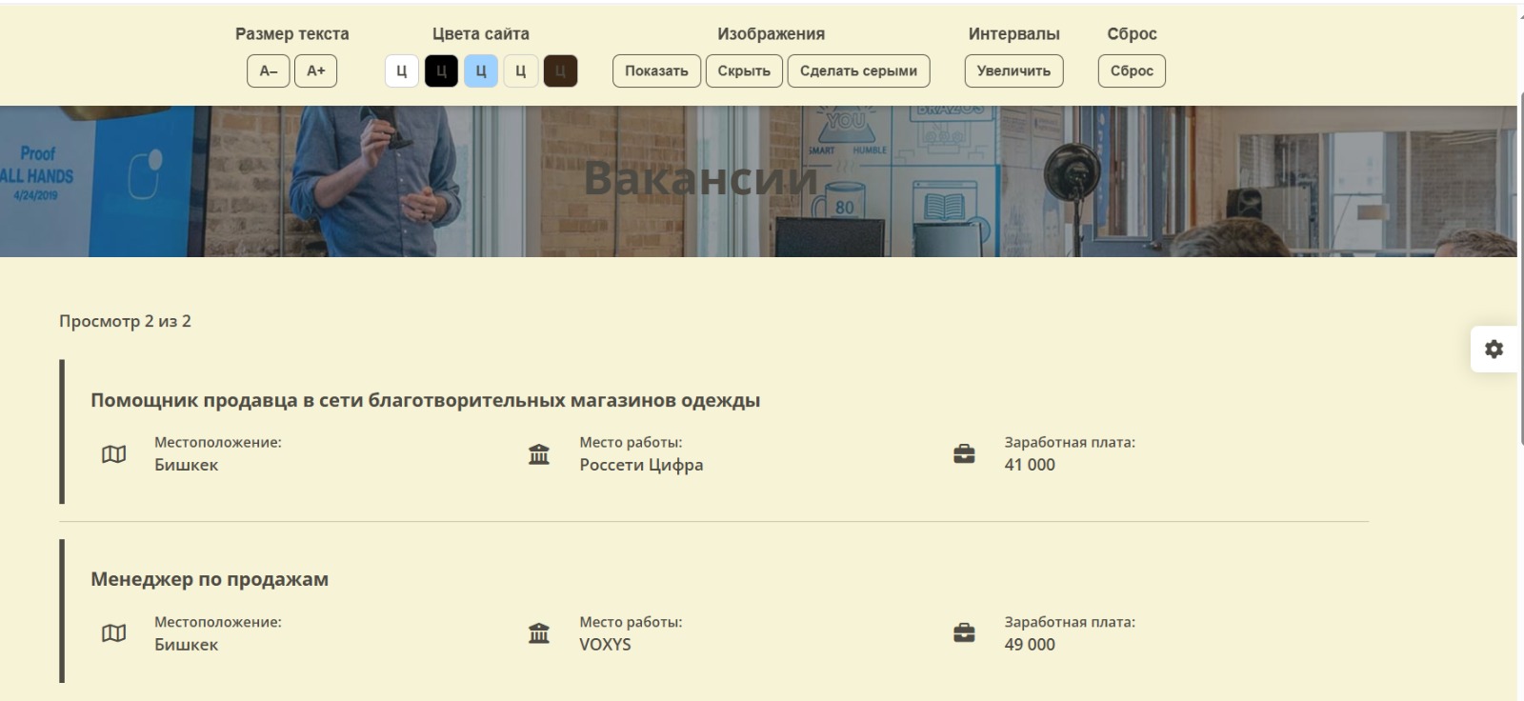Click the briefcase icon beside 49 000 salary

tap(964, 633)
